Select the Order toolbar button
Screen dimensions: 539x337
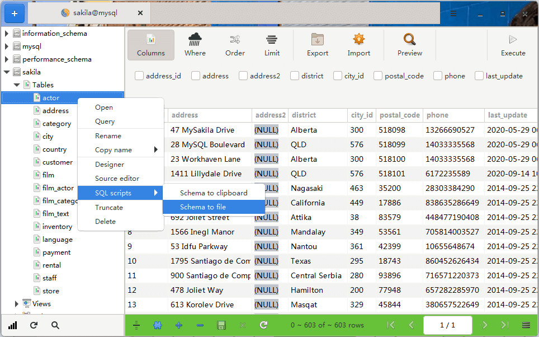(235, 45)
